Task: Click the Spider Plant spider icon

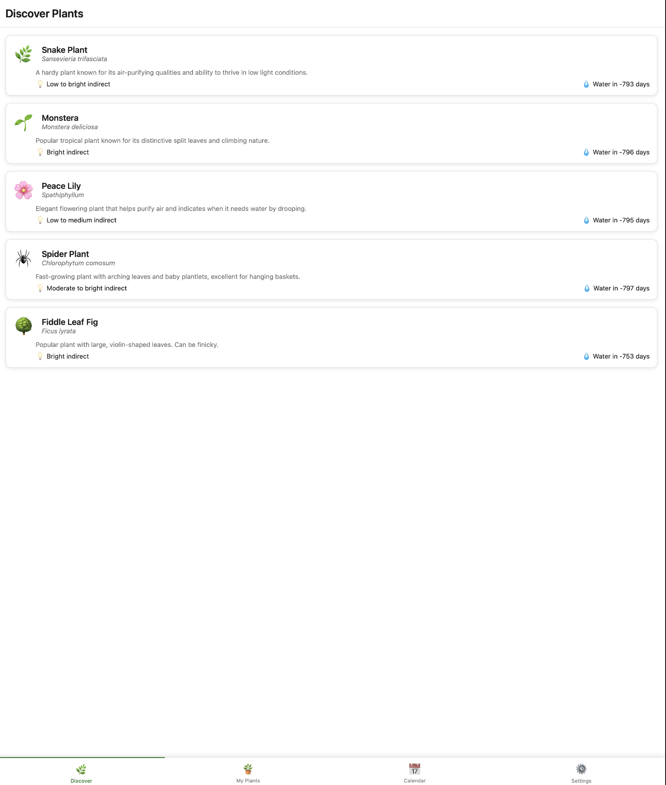Action: 24,257
